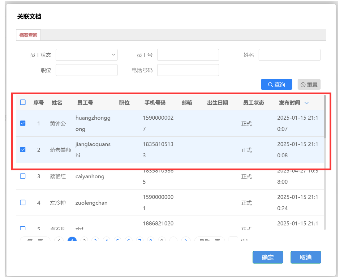This screenshot has height=280, width=344.
Task: Focus the 姓名 input field
Action: point(289,55)
